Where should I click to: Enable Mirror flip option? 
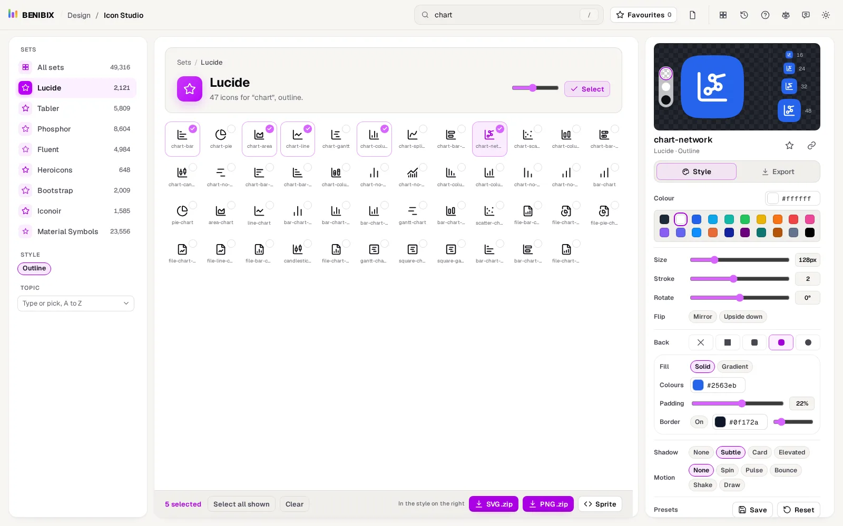[x=702, y=317]
